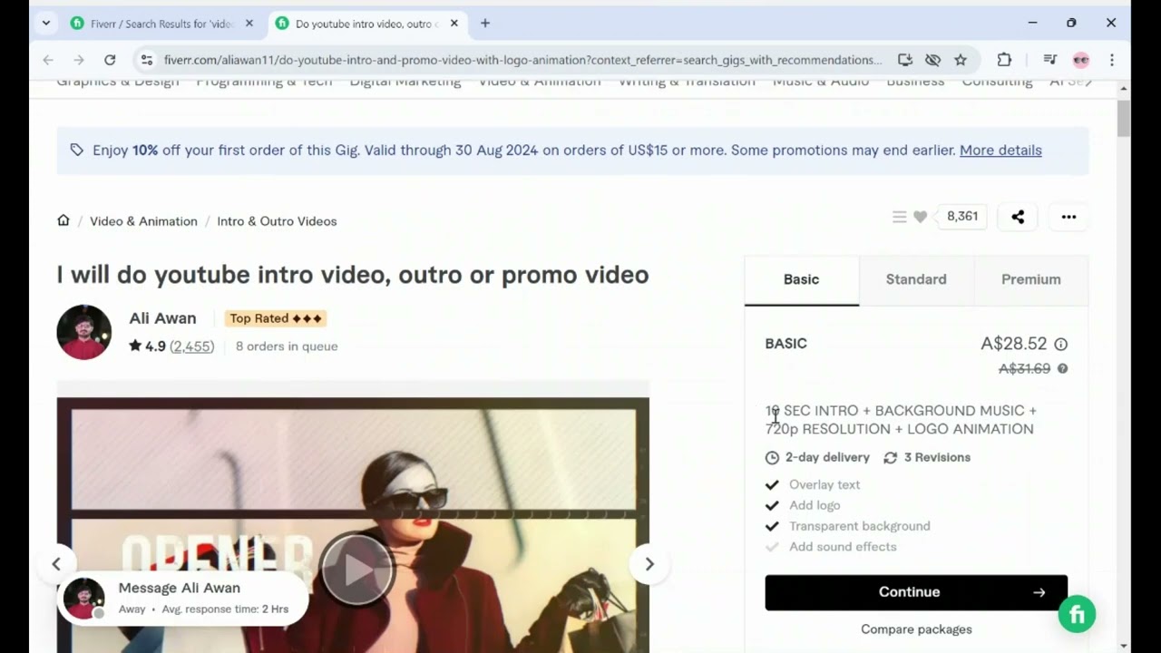The height and width of the screenshot is (653, 1161).
Task: Open the Business category
Action: pyautogui.click(x=915, y=82)
